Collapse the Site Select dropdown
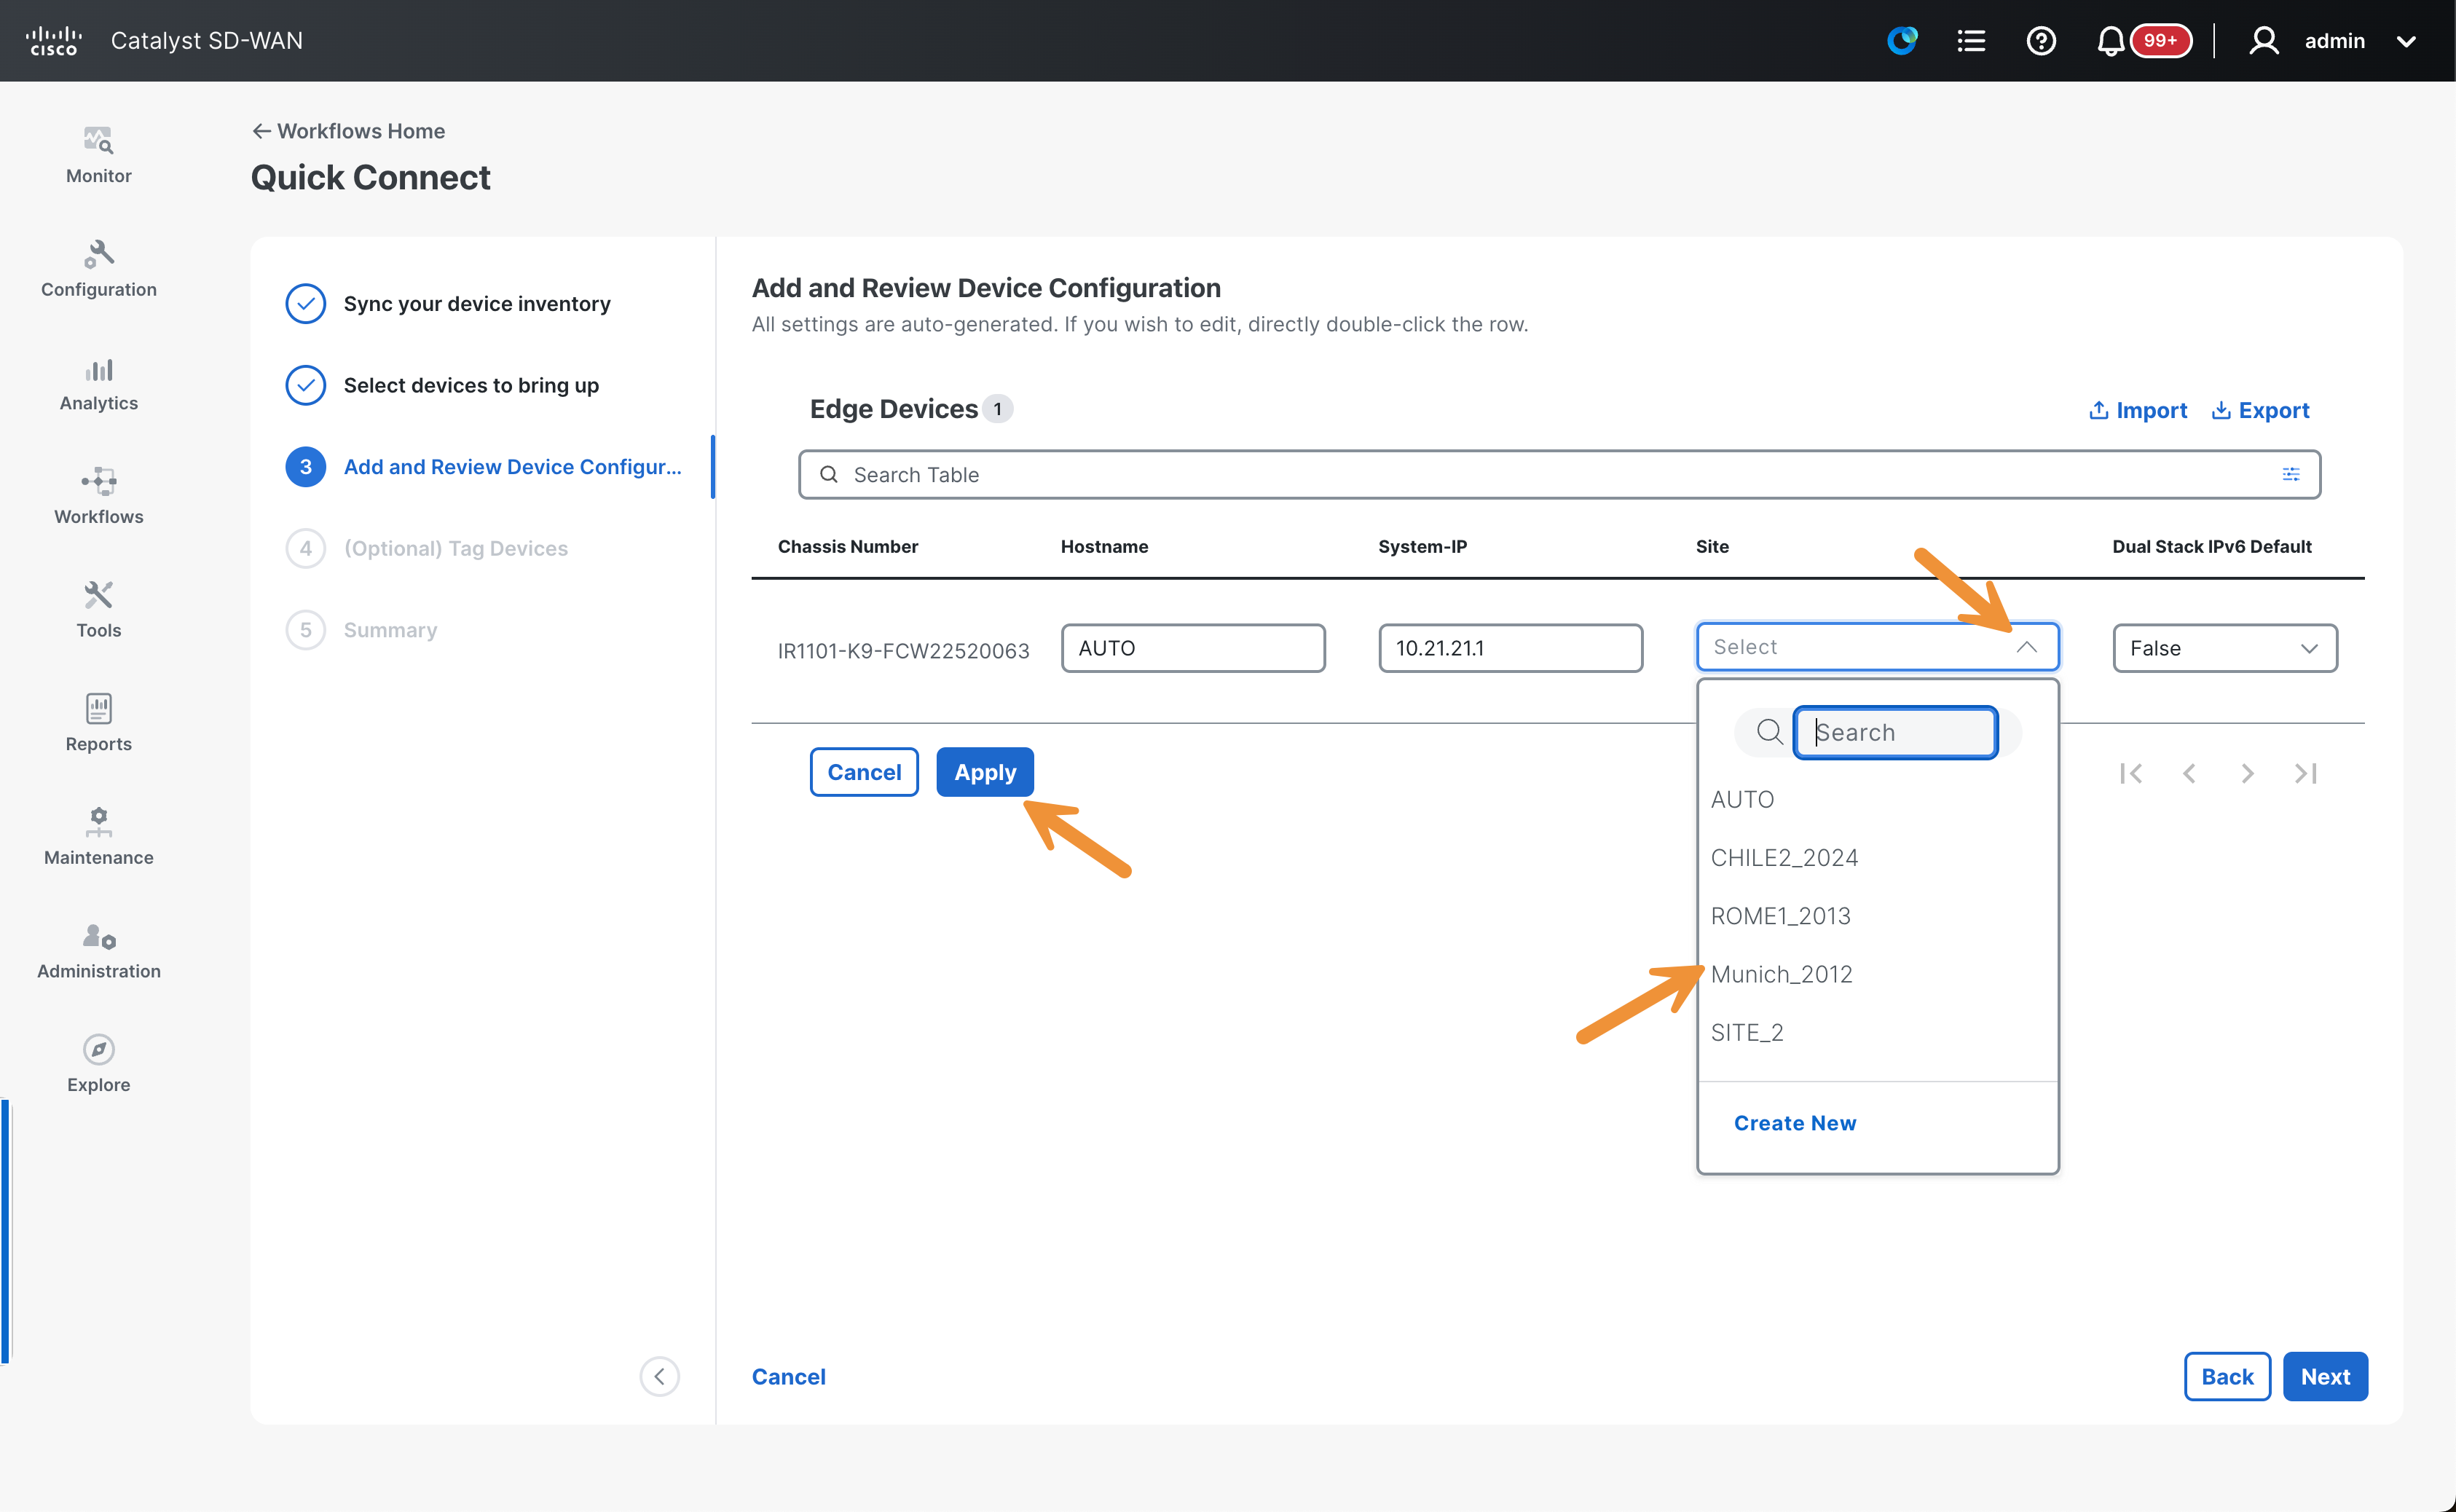This screenshot has width=2456, height=1512. pyautogui.click(x=2026, y=647)
